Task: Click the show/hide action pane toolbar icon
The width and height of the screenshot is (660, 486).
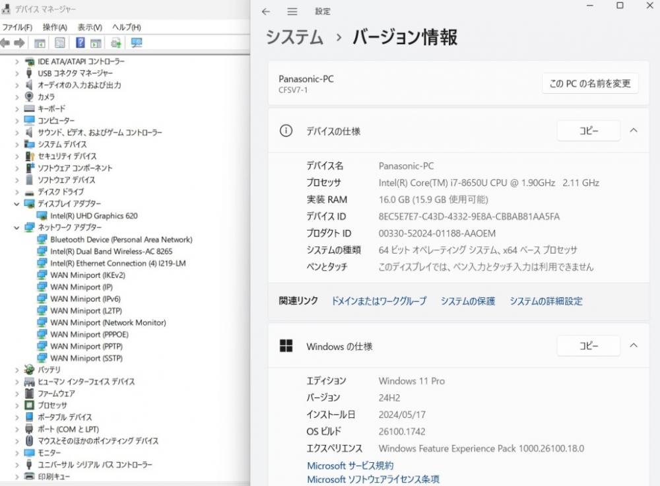Action: click(x=96, y=43)
